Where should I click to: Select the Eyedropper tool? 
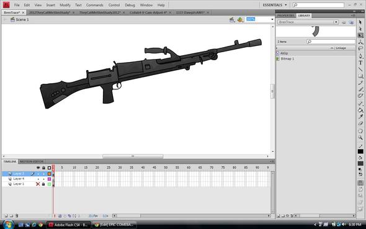pyautogui.click(x=360, y=117)
